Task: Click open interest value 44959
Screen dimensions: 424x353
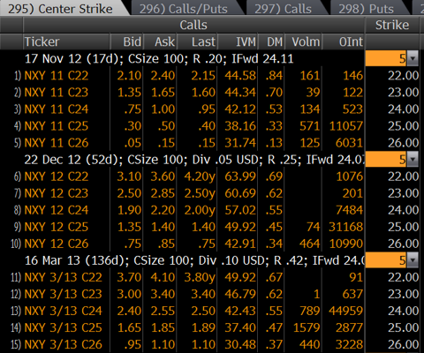Action: 346,311
